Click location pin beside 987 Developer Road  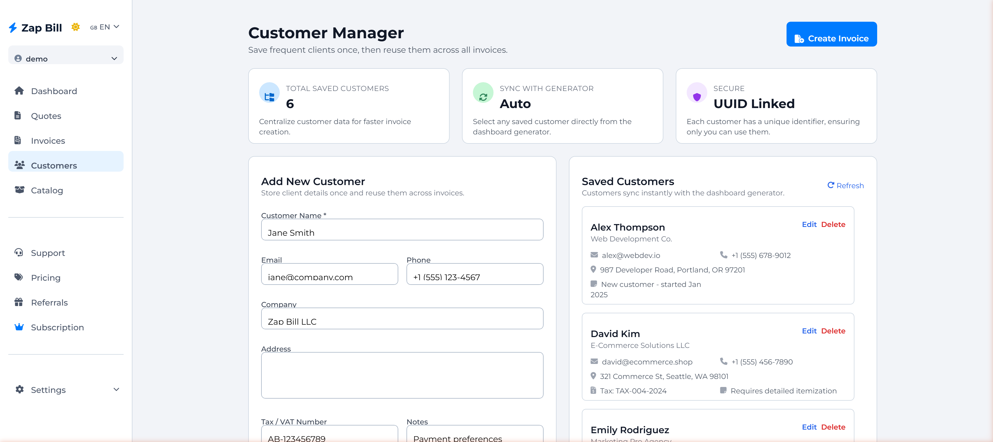pos(593,269)
